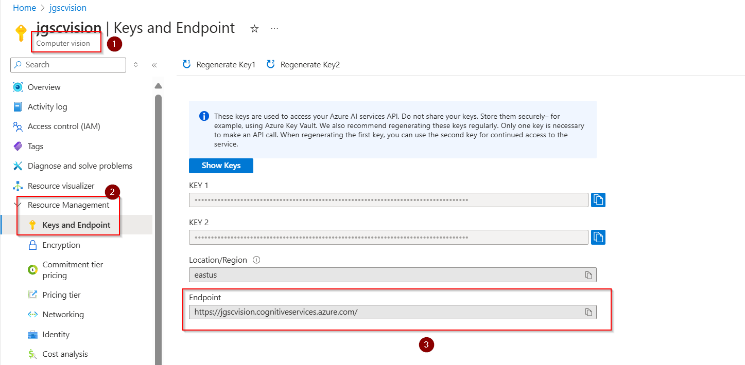Viewport: 745px width, 365px height.
Task: Click the Overview eye icon
Action: pyautogui.click(x=18, y=87)
